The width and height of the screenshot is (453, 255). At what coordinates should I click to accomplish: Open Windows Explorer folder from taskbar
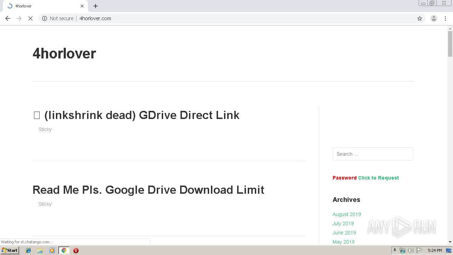[40, 250]
